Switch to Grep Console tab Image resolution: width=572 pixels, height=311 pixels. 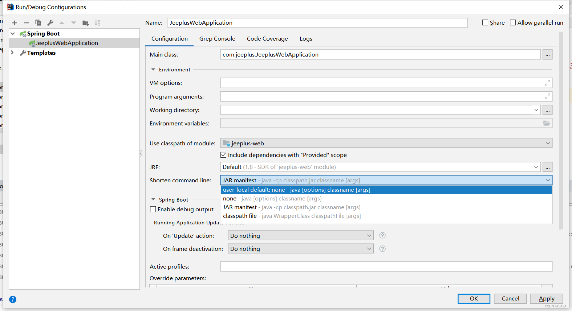tap(217, 39)
